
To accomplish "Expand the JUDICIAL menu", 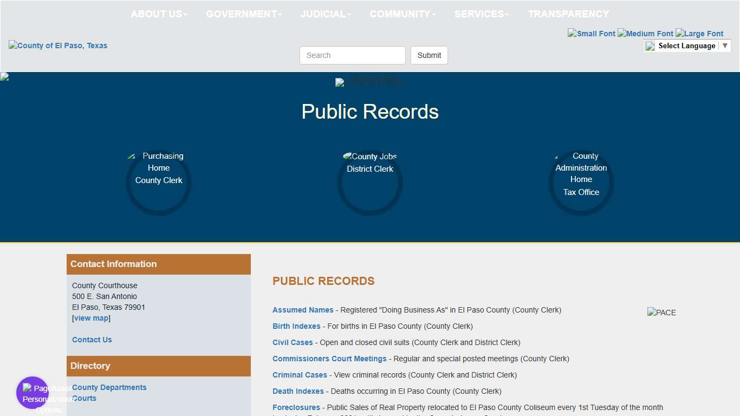I will [325, 14].
